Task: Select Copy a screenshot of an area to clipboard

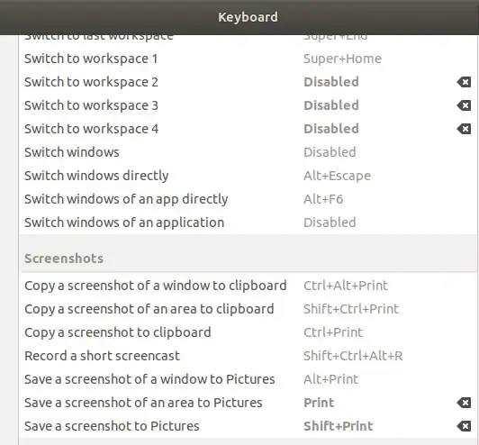Action: click(x=248, y=309)
